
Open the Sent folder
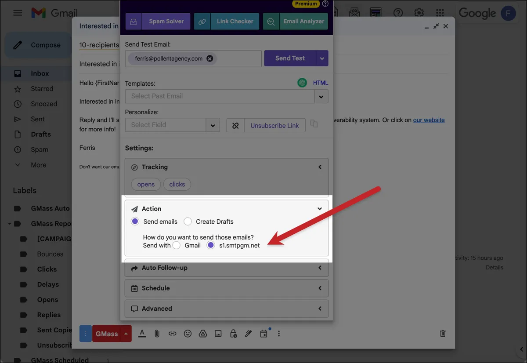38,119
